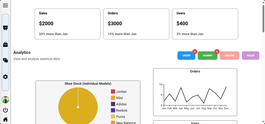Click the vertical page scrollbar thumb
The image size is (265, 124).
[x=263, y=19]
